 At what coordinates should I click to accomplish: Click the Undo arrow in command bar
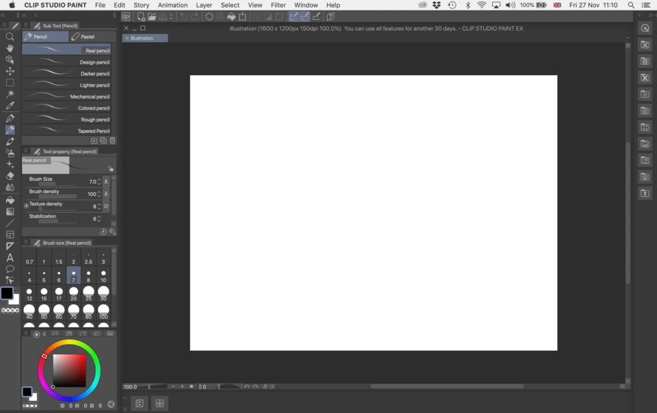click(183, 16)
